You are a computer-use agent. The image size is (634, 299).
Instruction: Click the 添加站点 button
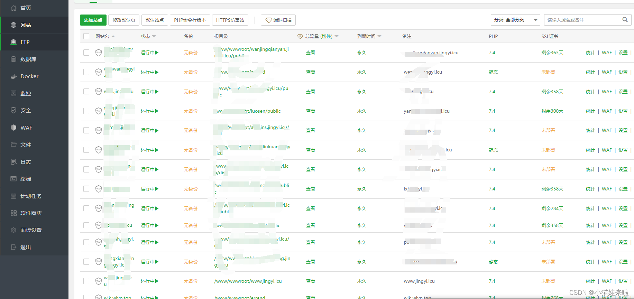pyautogui.click(x=93, y=20)
